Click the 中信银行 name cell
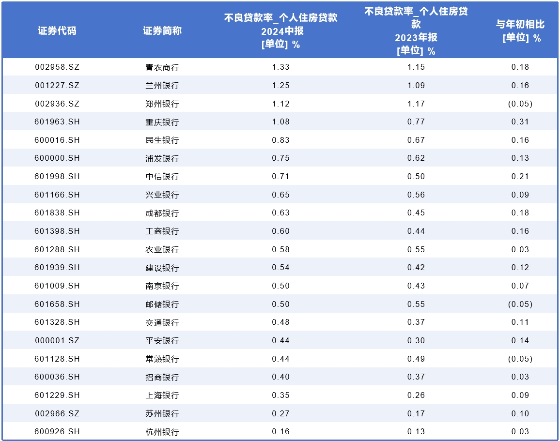The width and height of the screenshot is (560, 441). [x=162, y=177]
